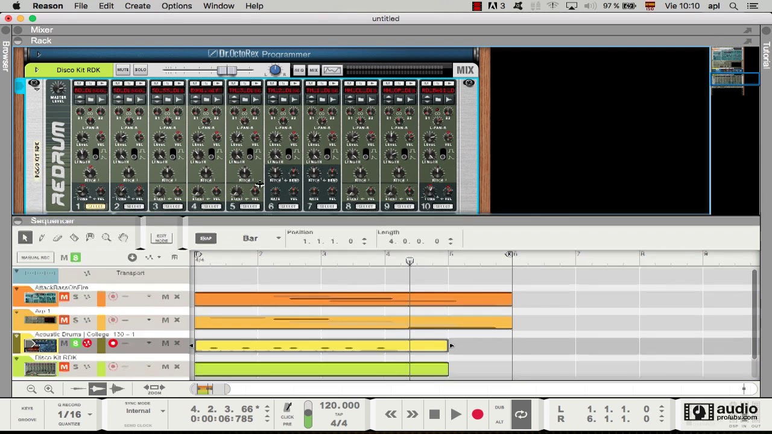Image resolution: width=772 pixels, height=434 pixels.
Task: Open the Tutorial side tab
Action: [767, 55]
